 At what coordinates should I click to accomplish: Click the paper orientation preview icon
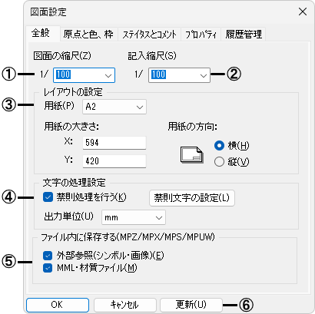[192, 155]
